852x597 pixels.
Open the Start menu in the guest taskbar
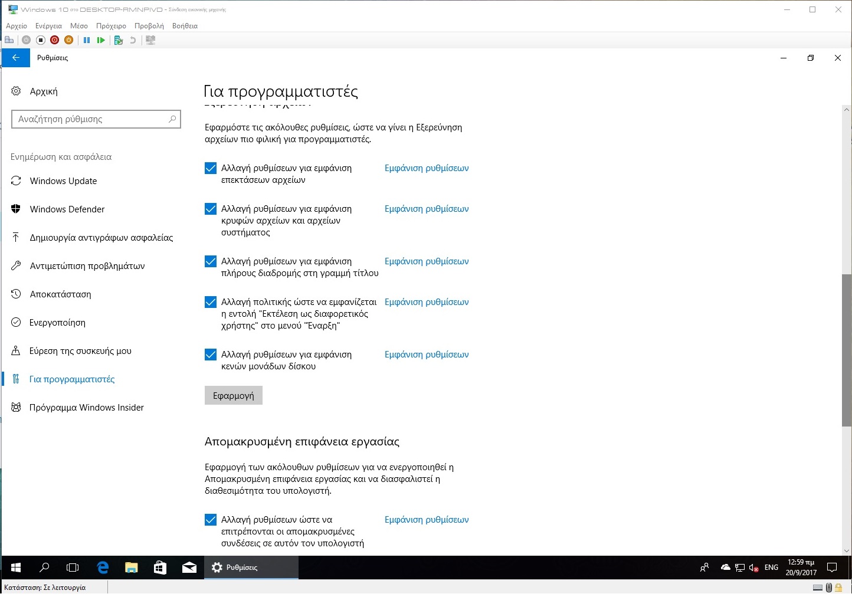point(16,568)
